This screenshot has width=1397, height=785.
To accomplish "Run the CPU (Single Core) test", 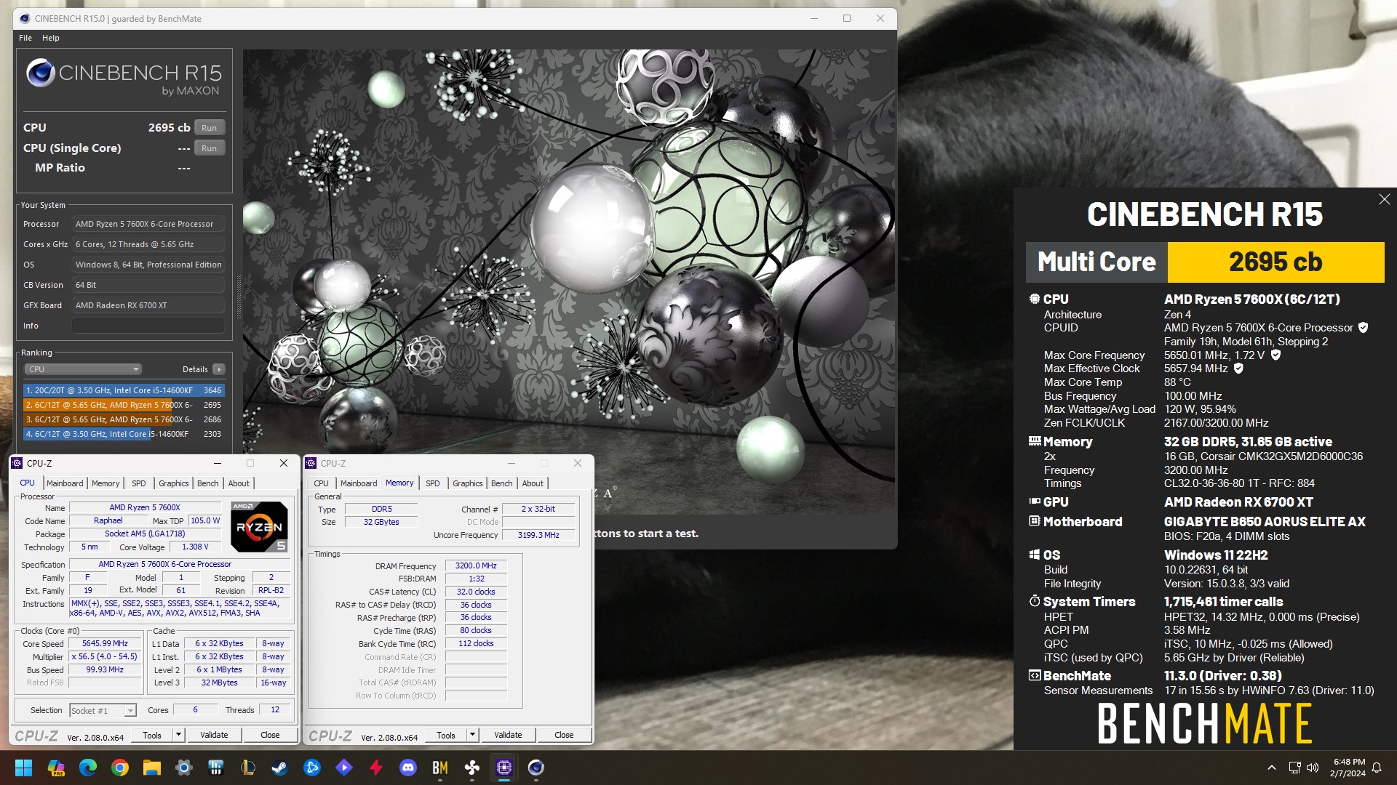I will click(x=210, y=148).
